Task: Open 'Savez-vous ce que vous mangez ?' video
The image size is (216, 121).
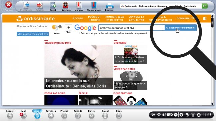Action: pos(130,80)
